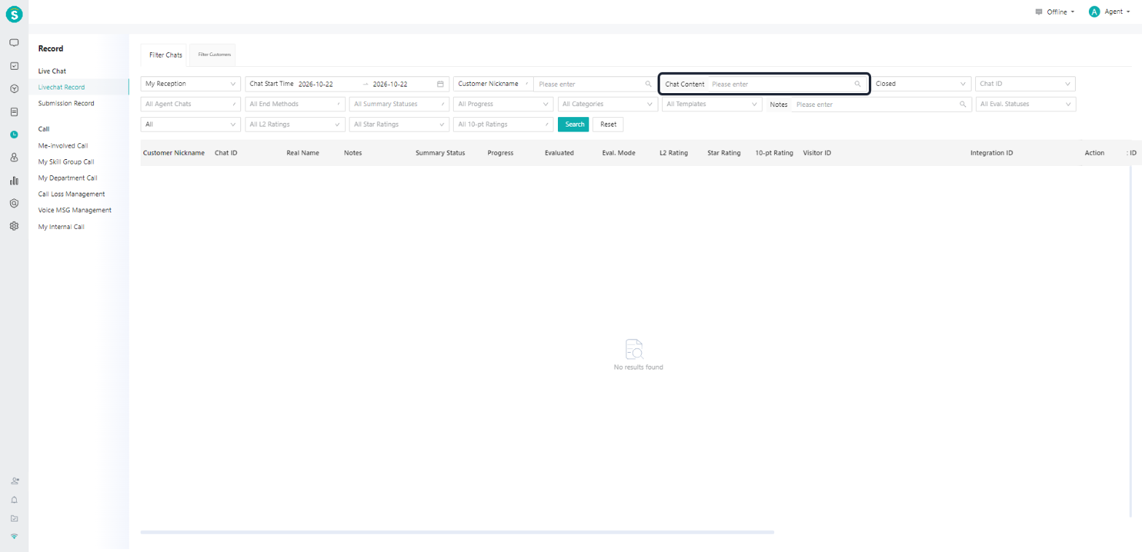
Task: Click the Agent avatar icon
Action: tap(1094, 12)
